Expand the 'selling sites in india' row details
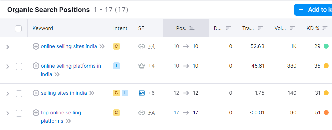 pyautogui.click(x=8, y=94)
